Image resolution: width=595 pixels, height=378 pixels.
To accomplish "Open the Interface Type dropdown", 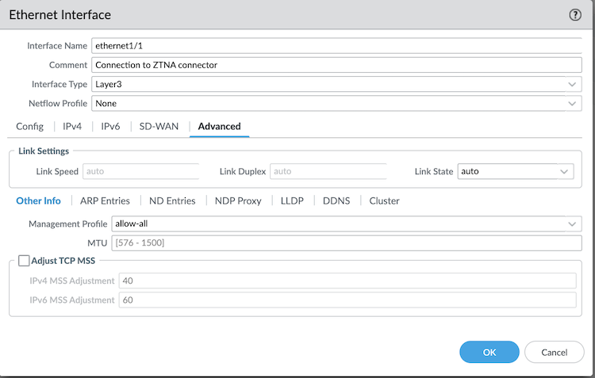I will pos(336,84).
